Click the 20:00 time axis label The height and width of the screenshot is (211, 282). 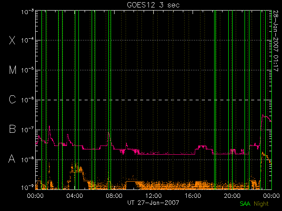pyautogui.click(x=232, y=196)
